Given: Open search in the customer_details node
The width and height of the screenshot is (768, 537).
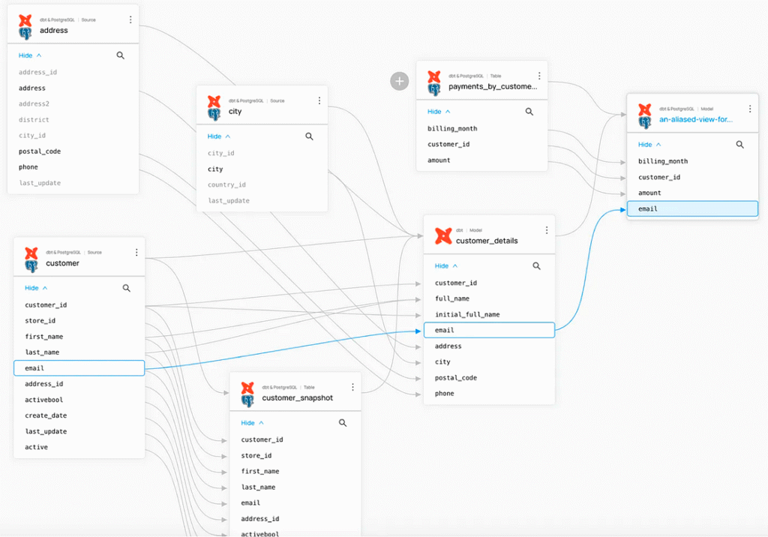Looking at the screenshot, I should (536, 265).
